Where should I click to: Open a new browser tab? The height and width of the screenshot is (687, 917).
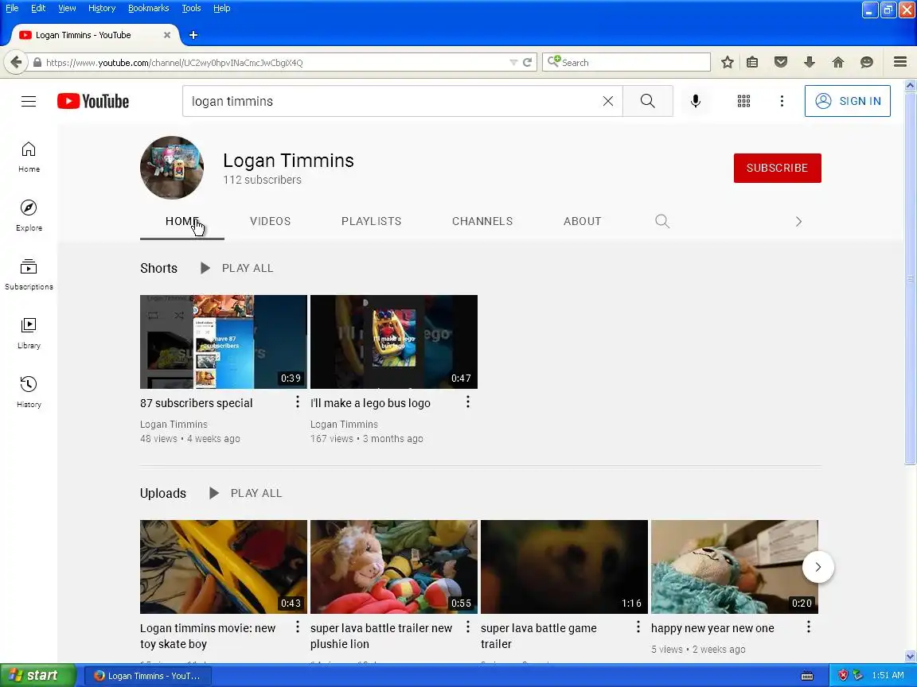coord(193,35)
